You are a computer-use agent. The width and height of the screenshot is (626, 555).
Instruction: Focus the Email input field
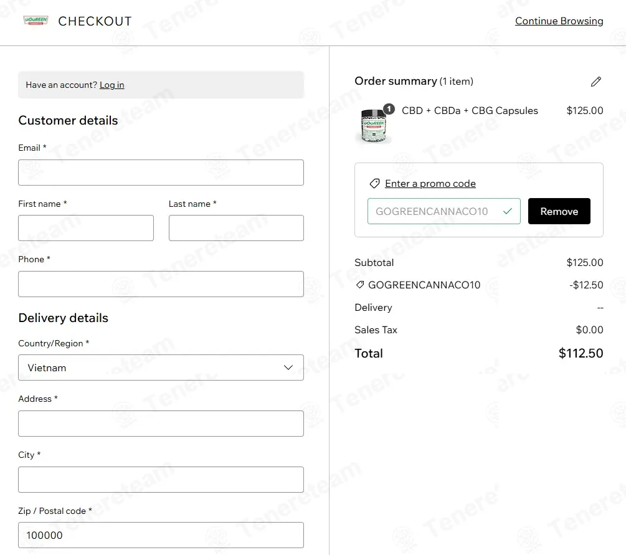[x=161, y=173]
